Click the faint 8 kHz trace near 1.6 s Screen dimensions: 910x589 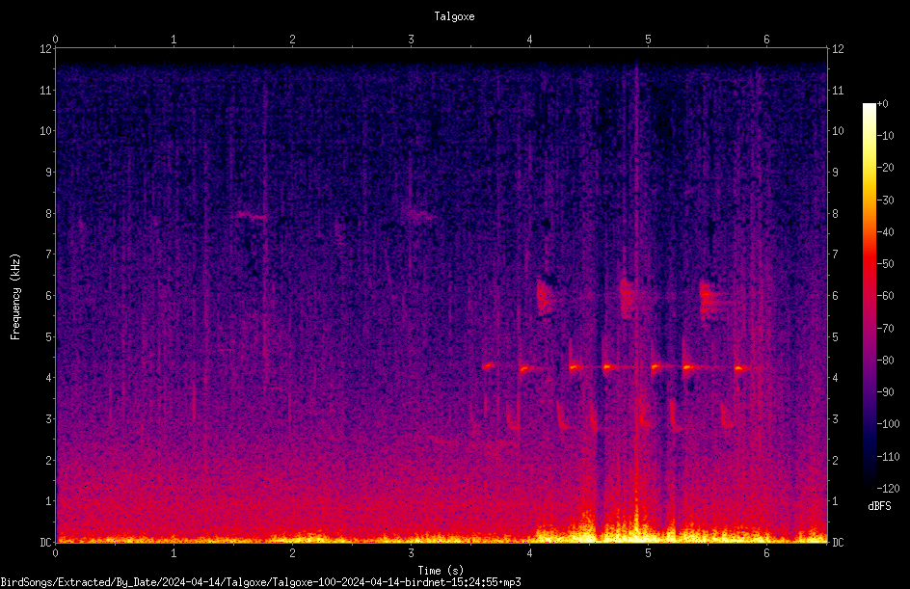tap(252, 216)
